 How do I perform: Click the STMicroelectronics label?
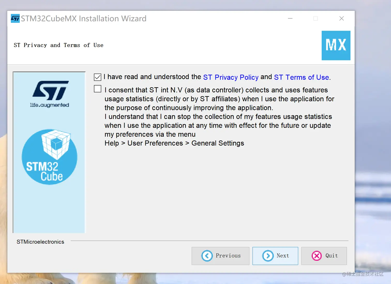click(40, 242)
